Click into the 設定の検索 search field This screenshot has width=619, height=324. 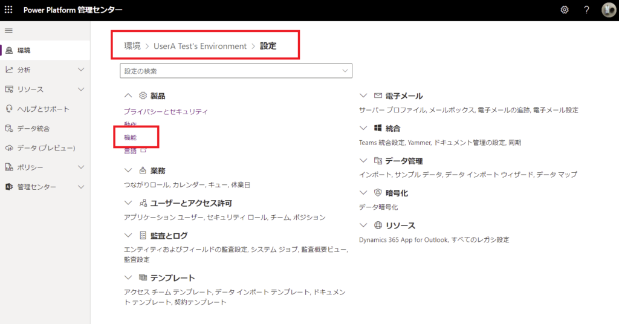coord(236,71)
